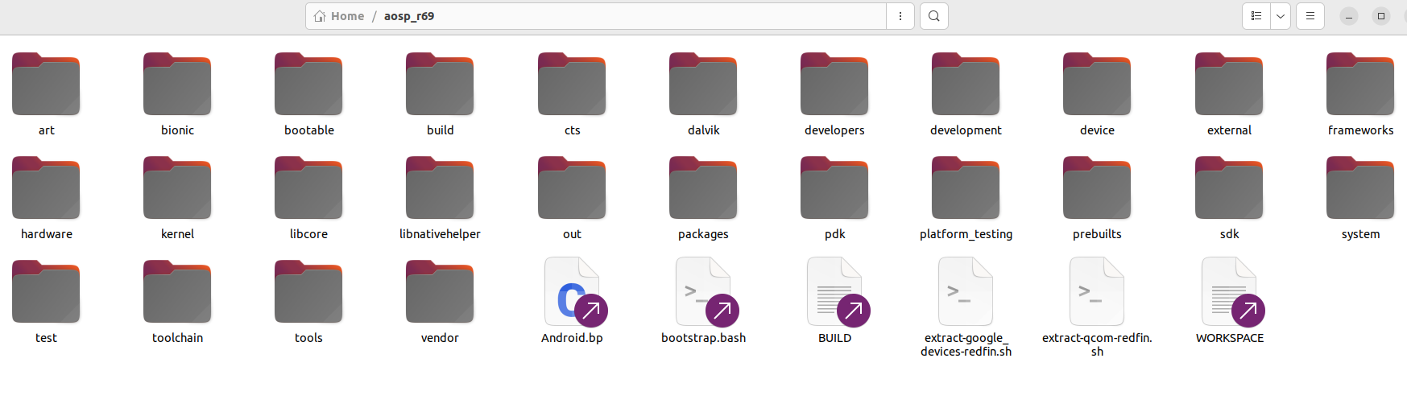The width and height of the screenshot is (1407, 416).
Task: Go to Home in the path bar
Action: pos(339,16)
